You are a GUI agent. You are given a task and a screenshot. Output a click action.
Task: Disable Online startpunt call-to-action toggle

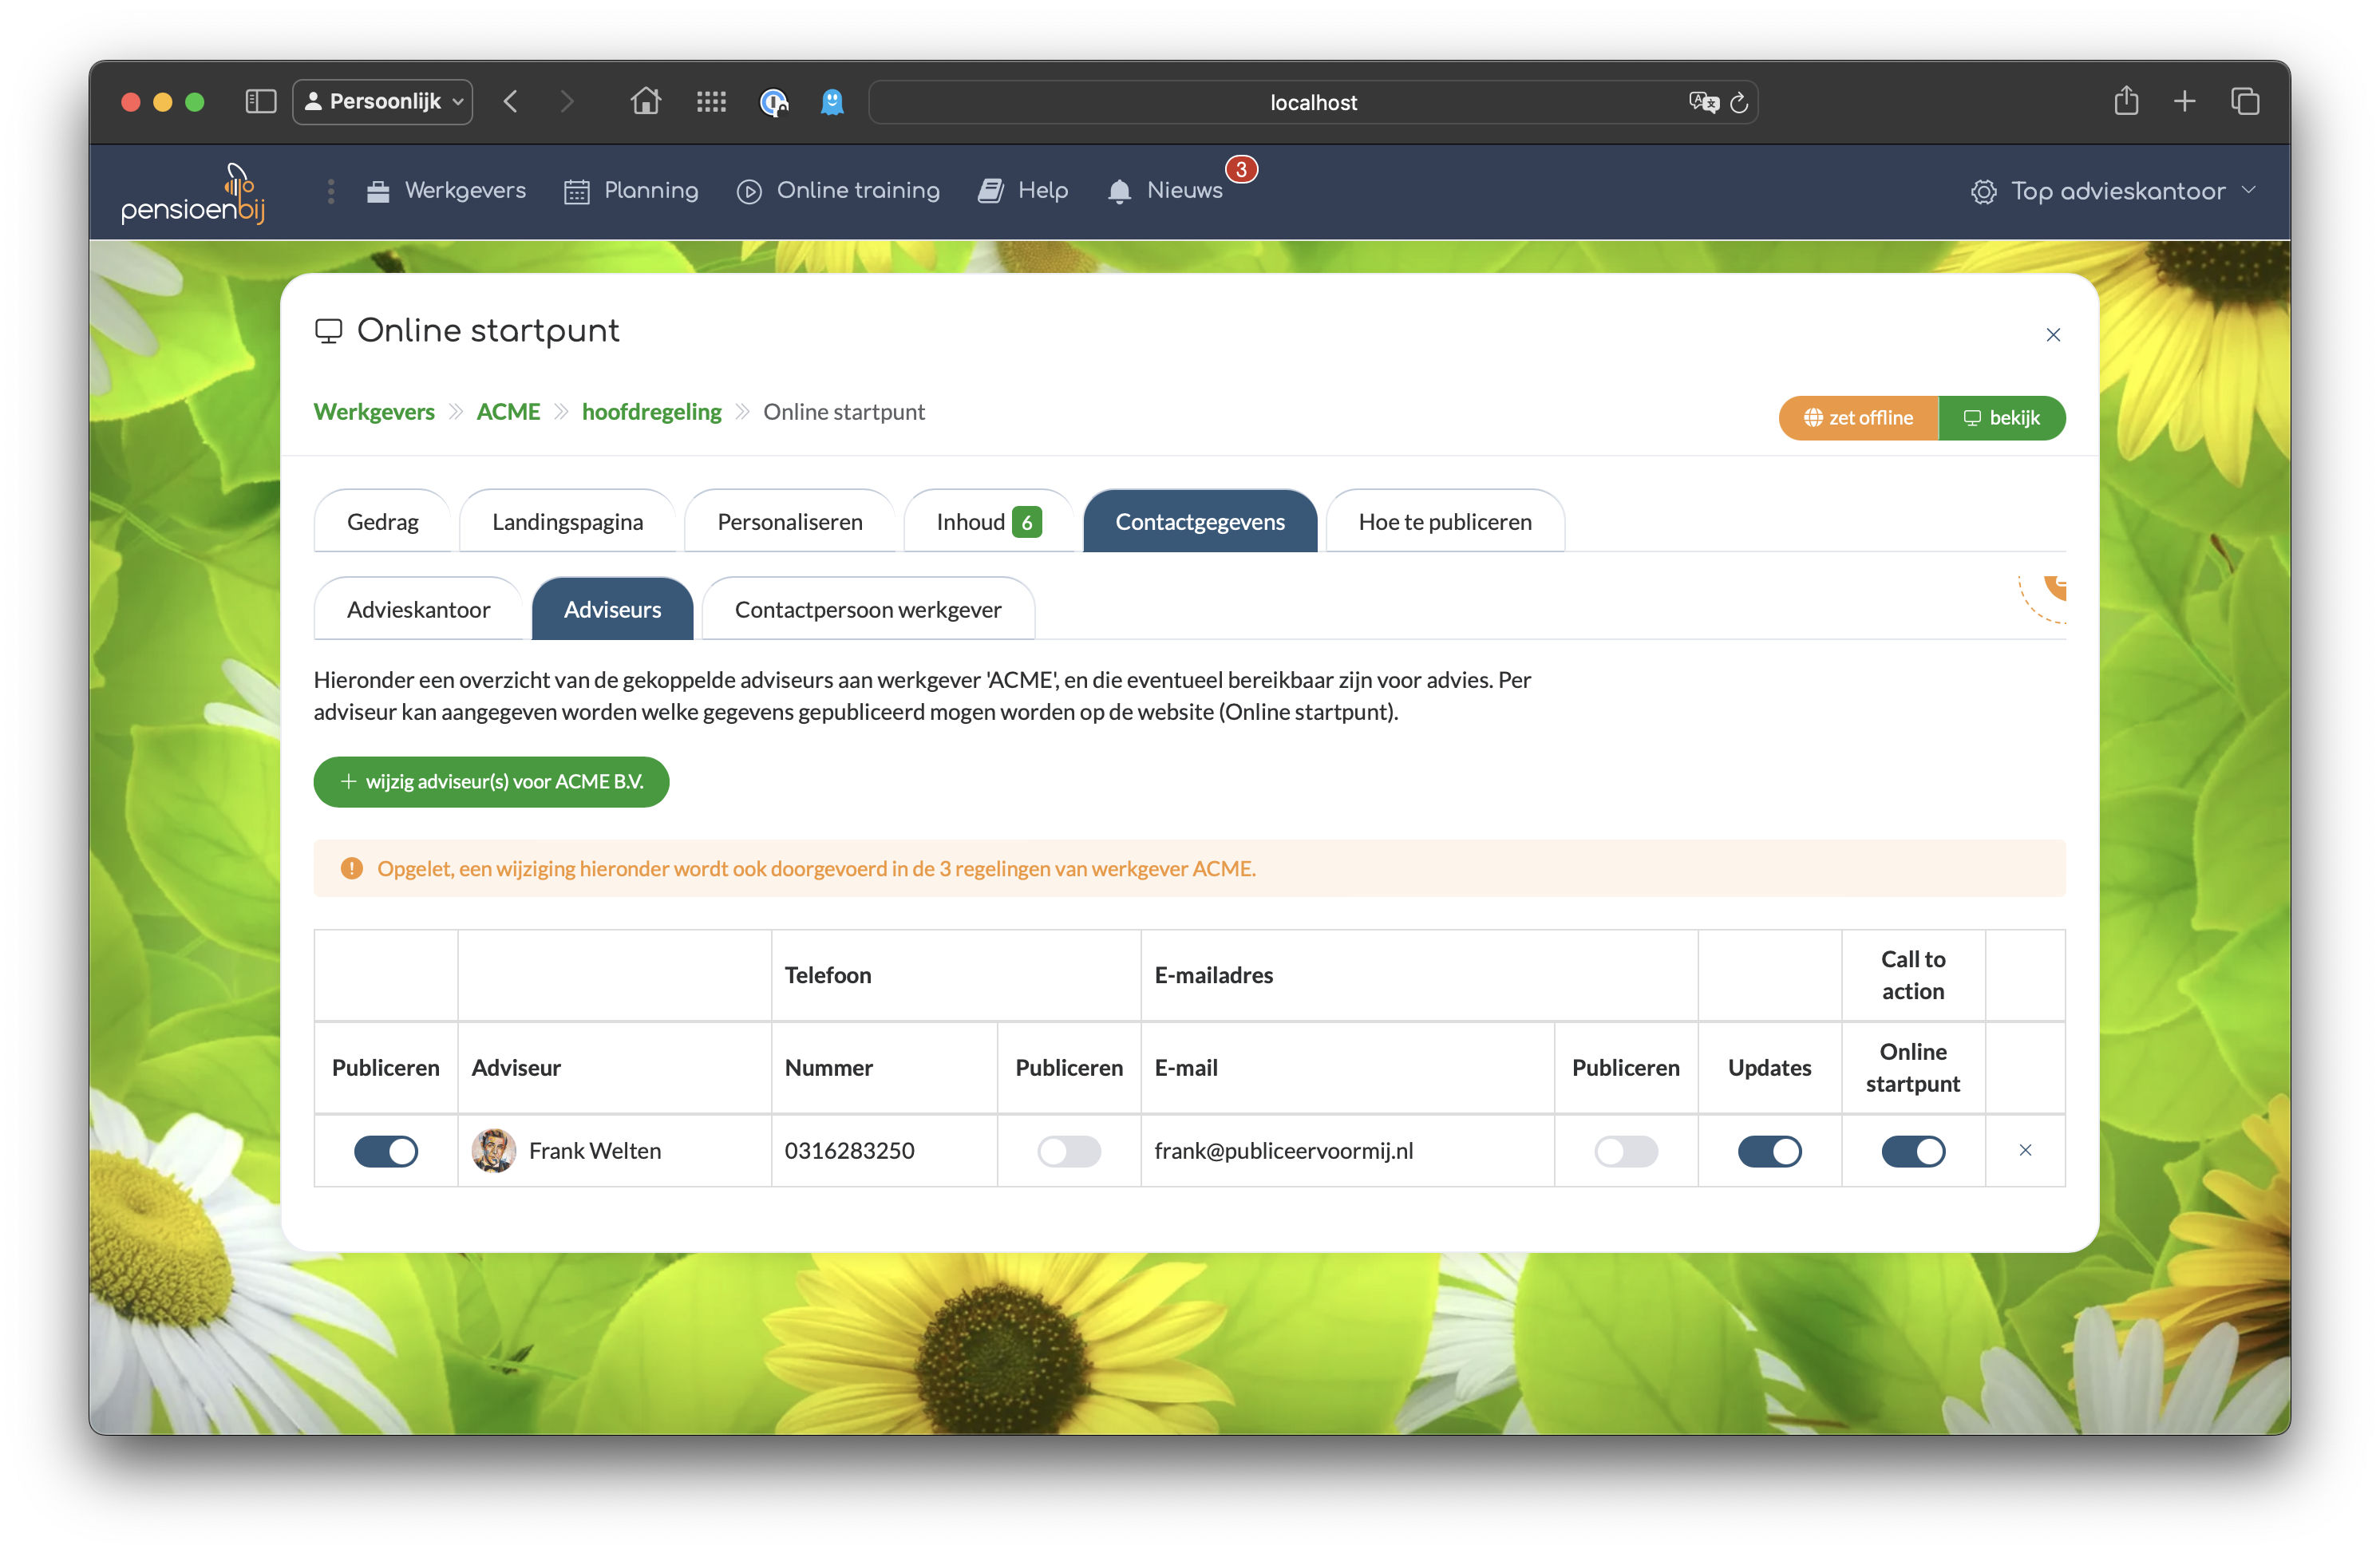point(1913,1151)
